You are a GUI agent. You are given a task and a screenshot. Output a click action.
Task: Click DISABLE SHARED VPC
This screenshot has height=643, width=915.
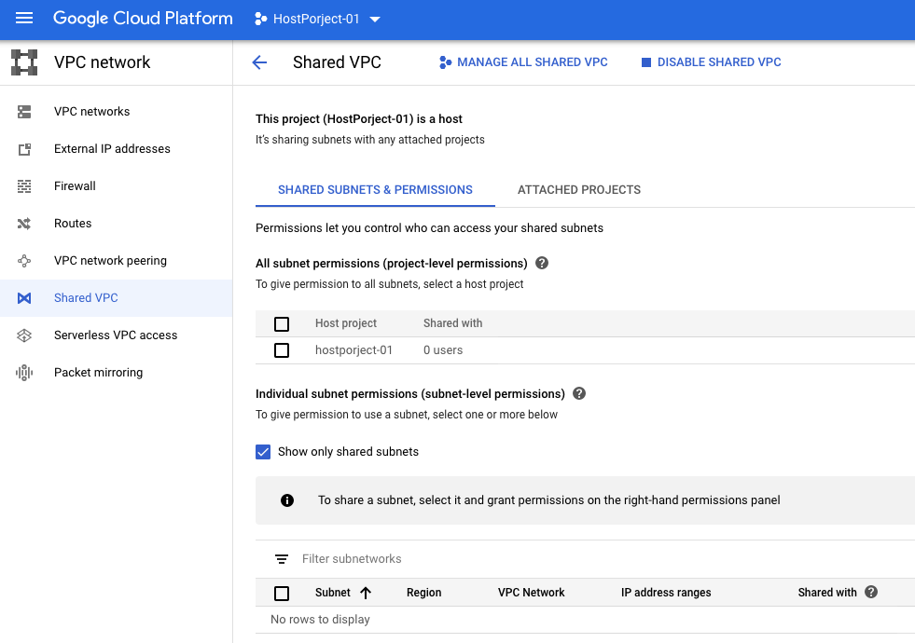coord(711,62)
